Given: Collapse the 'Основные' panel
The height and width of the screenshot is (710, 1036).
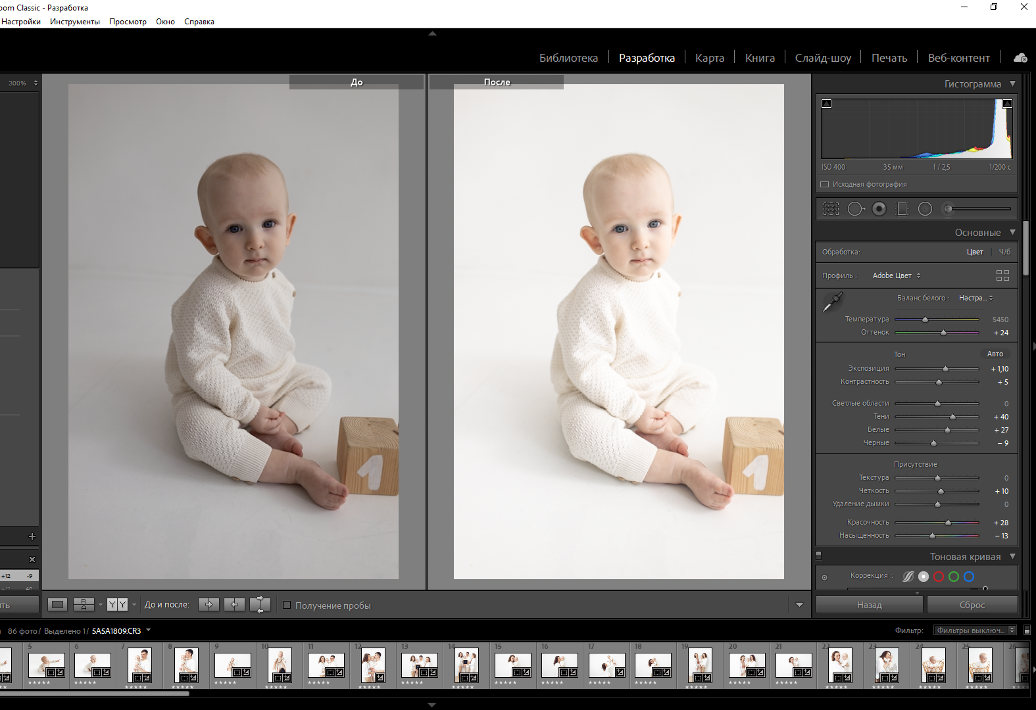Looking at the screenshot, I should tap(1012, 232).
